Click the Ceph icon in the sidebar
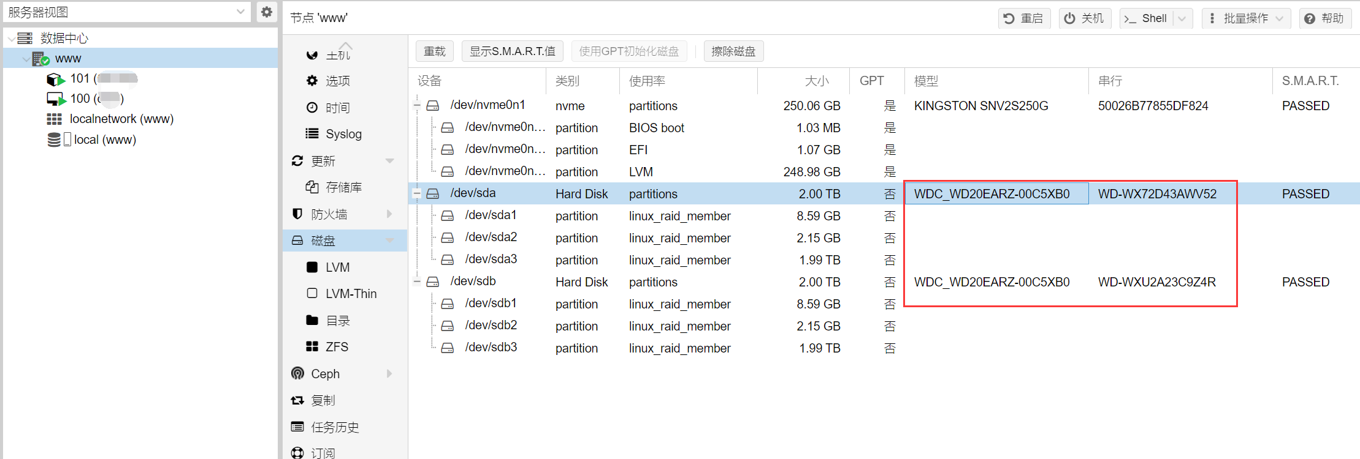The width and height of the screenshot is (1360, 459). point(298,373)
